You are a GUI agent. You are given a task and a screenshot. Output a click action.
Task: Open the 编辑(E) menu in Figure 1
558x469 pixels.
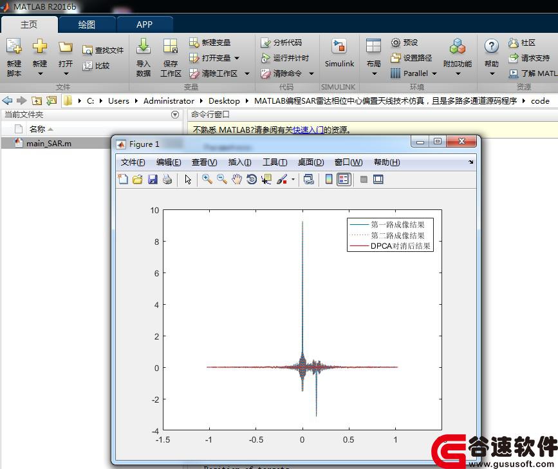click(169, 162)
